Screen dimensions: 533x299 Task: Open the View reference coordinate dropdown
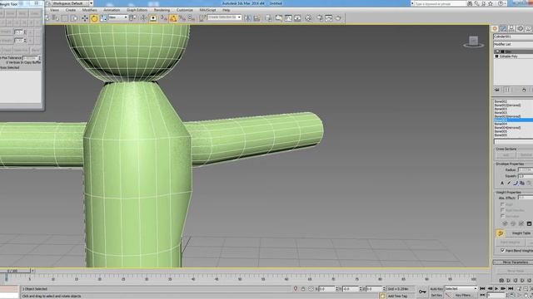[118, 17]
